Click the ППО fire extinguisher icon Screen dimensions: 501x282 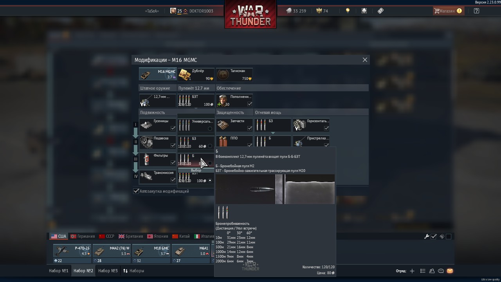coord(223,141)
